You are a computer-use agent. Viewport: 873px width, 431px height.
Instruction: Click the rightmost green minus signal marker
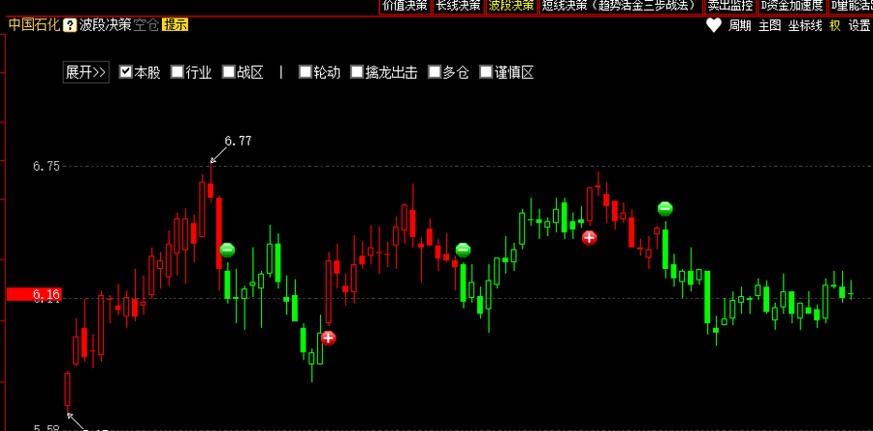click(664, 209)
